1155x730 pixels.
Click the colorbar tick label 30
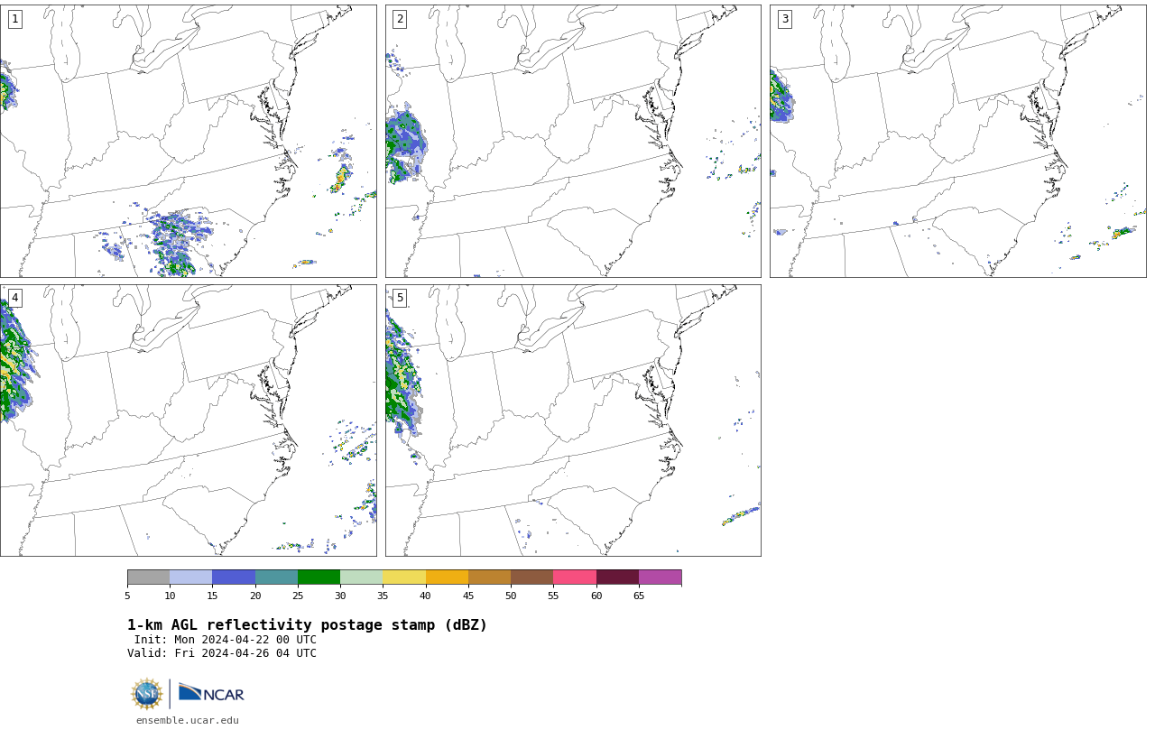tap(340, 596)
